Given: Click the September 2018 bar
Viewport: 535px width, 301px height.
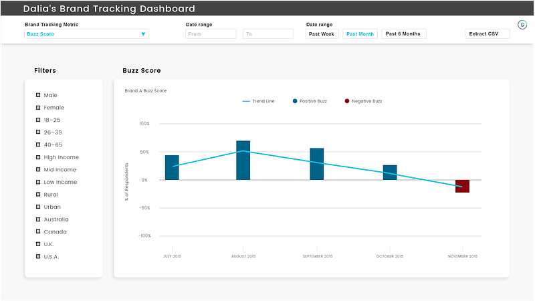Looking at the screenshot, I should (316, 164).
